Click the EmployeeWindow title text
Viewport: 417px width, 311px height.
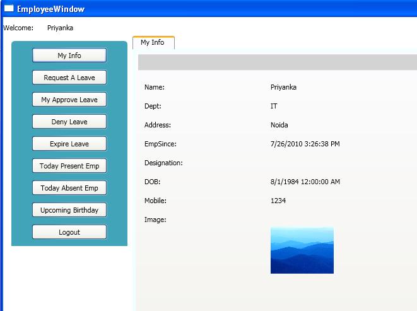50,9
